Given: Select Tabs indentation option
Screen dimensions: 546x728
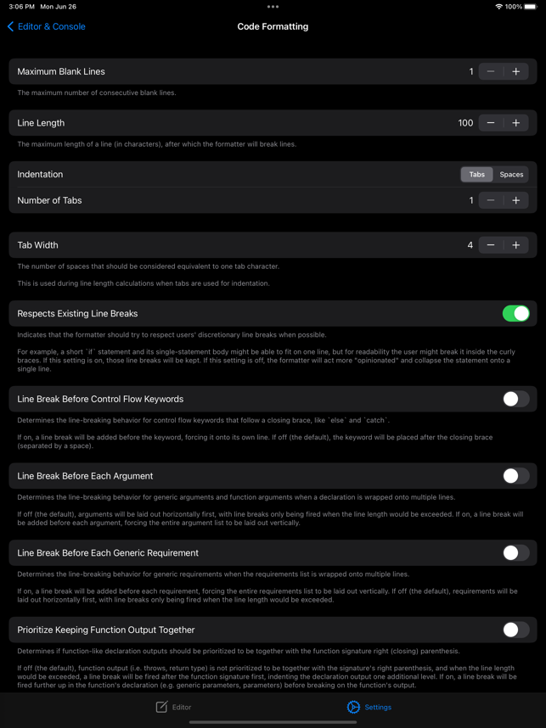Looking at the screenshot, I should click(476, 175).
